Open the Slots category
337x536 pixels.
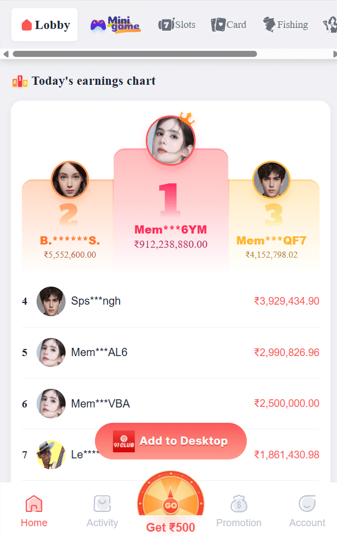177,25
